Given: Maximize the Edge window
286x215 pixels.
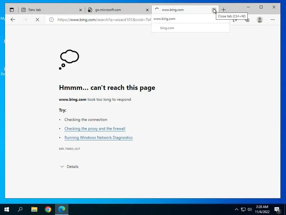Looking at the screenshot, I should coord(261,7).
